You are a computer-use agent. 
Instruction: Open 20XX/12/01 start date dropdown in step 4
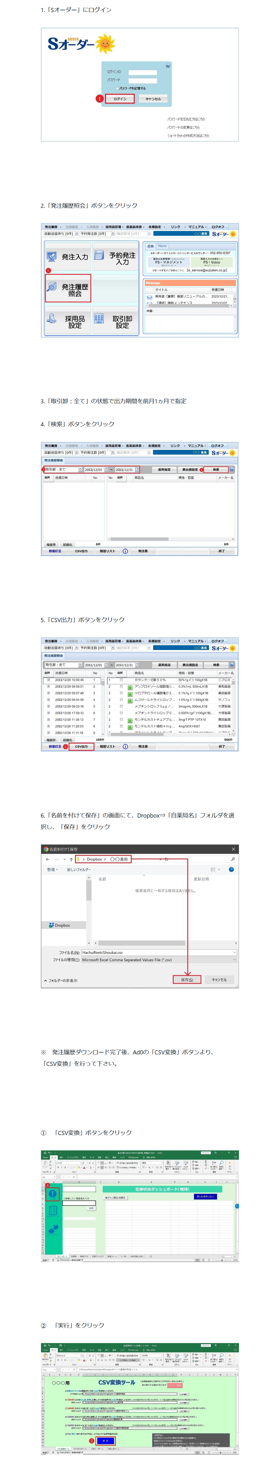point(106,470)
